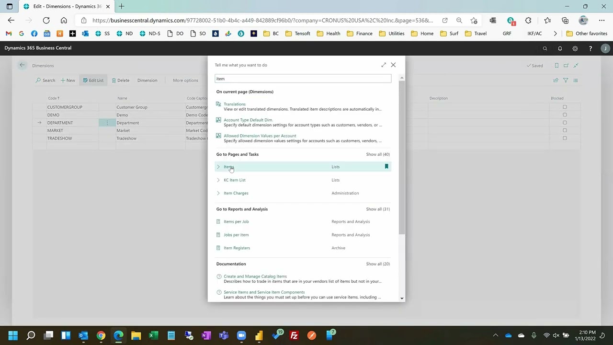Sort by Code column header

pos(54,98)
